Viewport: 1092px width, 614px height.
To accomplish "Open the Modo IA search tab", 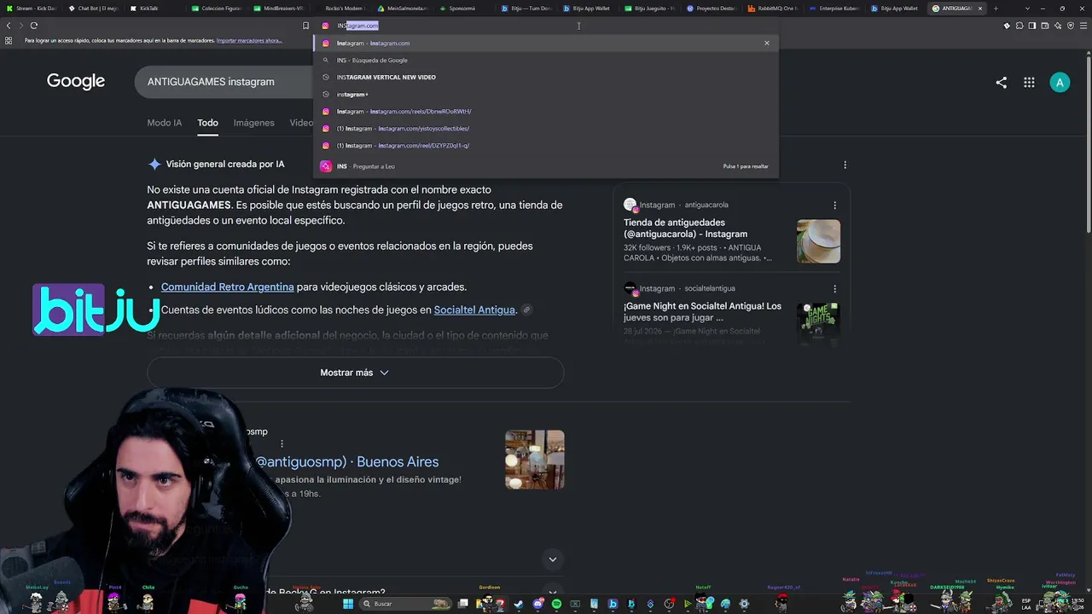I will click(x=165, y=123).
